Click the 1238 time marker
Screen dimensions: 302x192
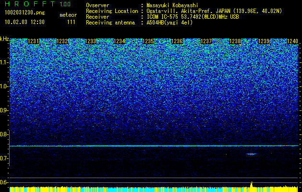(x=235, y=41)
